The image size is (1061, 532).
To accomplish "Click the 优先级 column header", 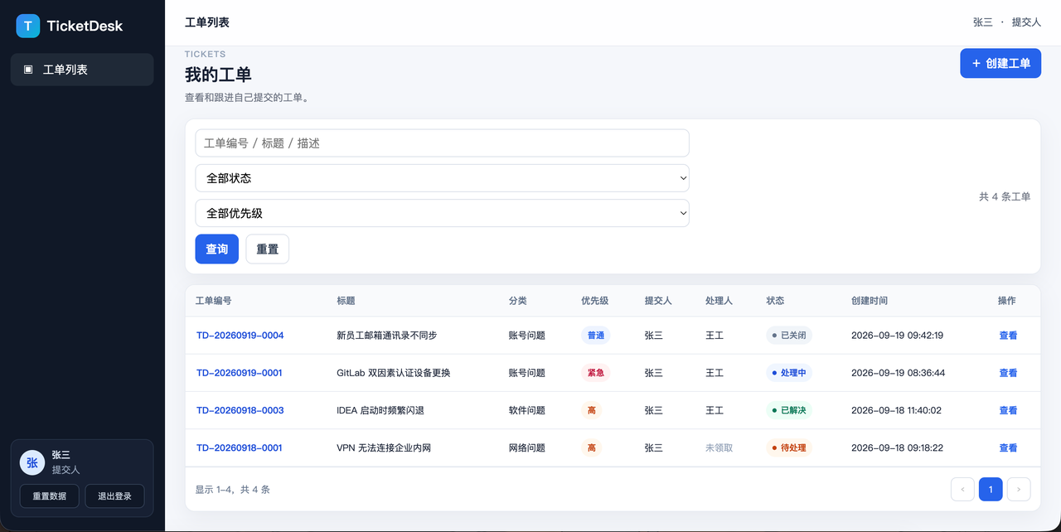I will point(595,301).
